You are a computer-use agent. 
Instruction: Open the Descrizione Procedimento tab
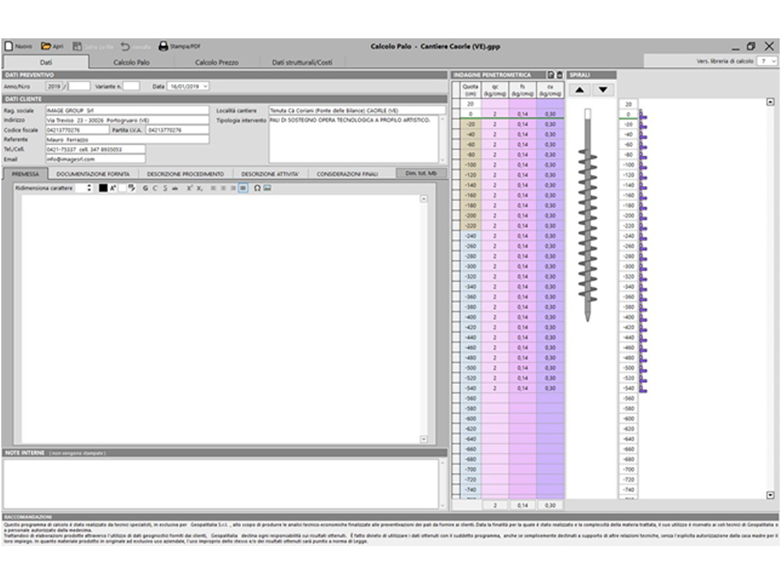pos(185,174)
